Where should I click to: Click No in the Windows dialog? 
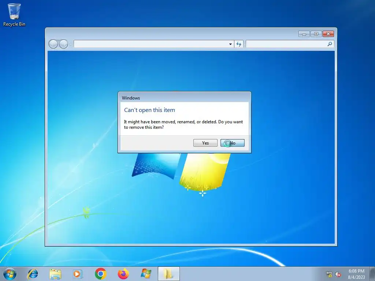232,143
